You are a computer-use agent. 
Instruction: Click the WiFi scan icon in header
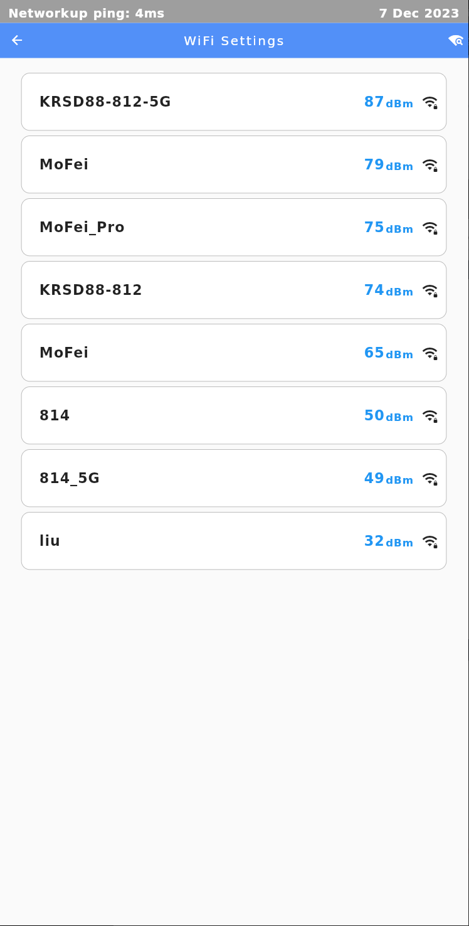[x=456, y=41]
